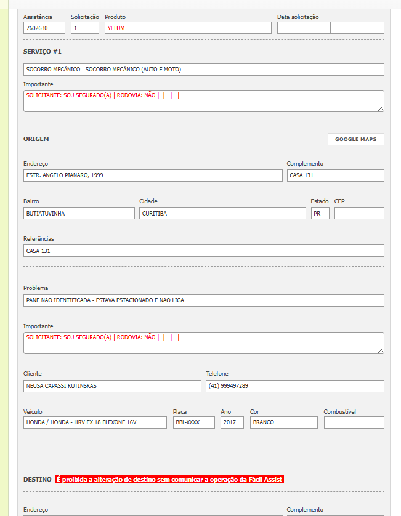Select the origin Complemento field
The width and height of the screenshot is (401, 516).
[x=335, y=175]
